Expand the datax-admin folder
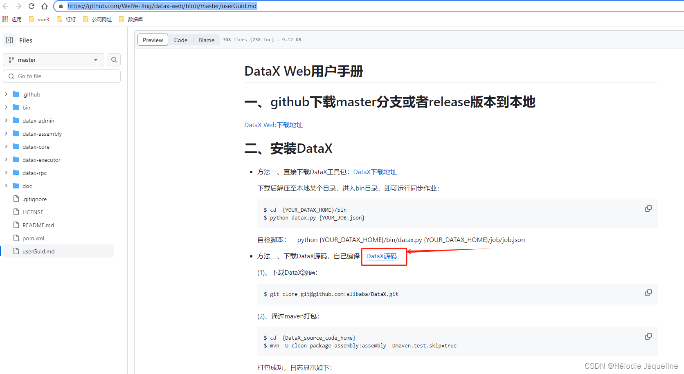This screenshot has height=374, width=684. point(6,121)
